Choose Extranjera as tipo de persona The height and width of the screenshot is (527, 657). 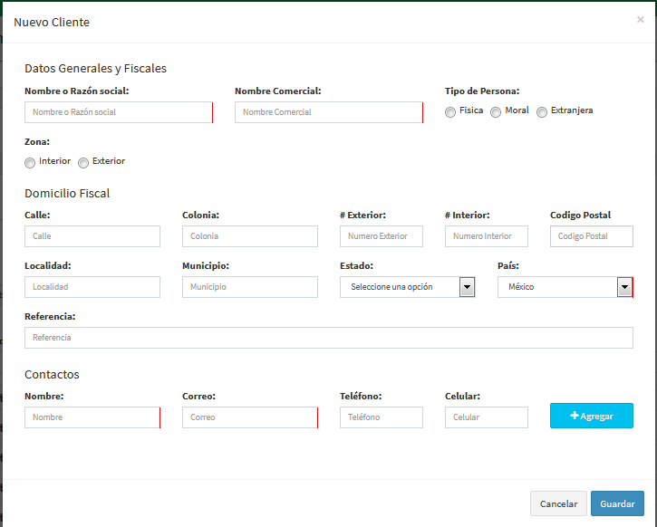coord(542,112)
